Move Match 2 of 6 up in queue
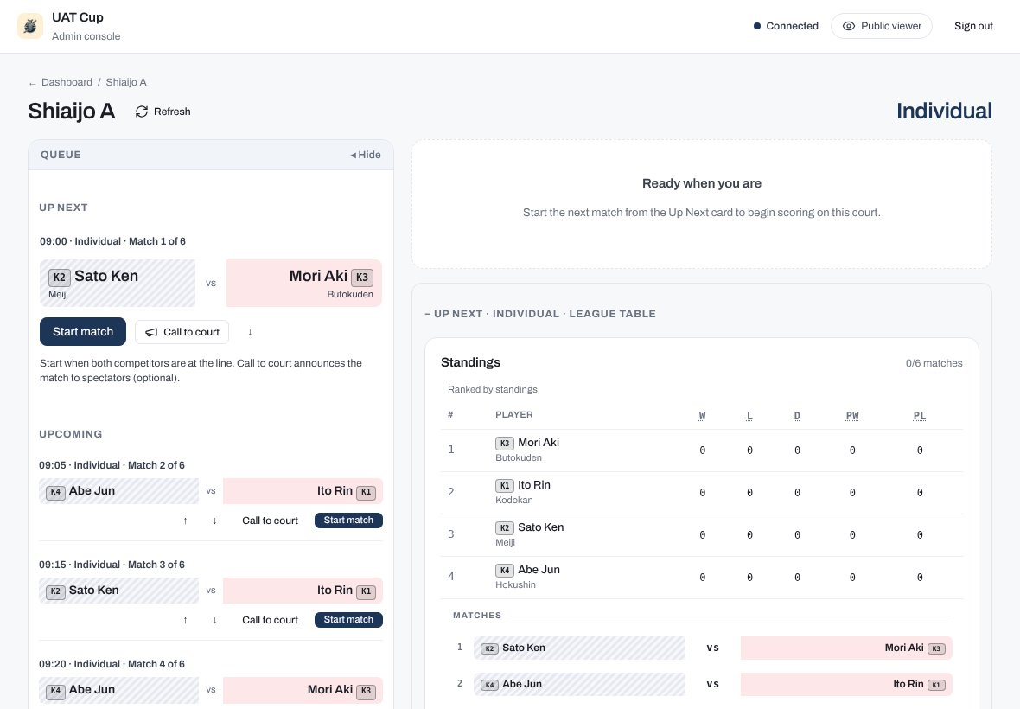Image resolution: width=1020 pixels, height=709 pixels. pyautogui.click(x=185, y=521)
